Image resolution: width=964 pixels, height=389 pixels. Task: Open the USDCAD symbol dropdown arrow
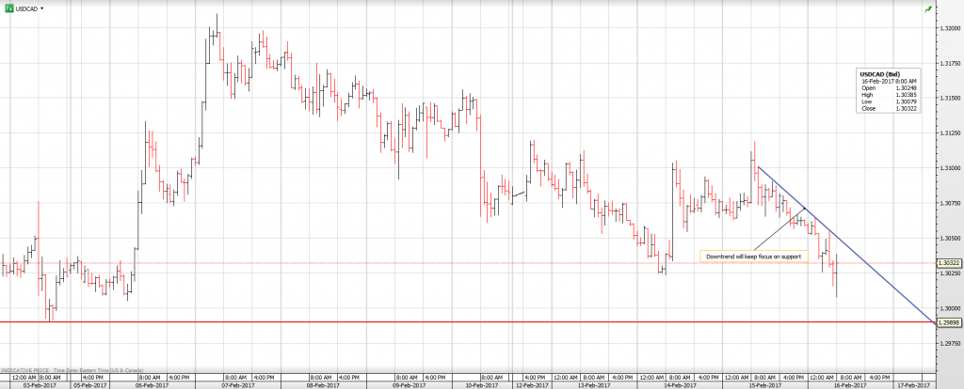point(44,8)
